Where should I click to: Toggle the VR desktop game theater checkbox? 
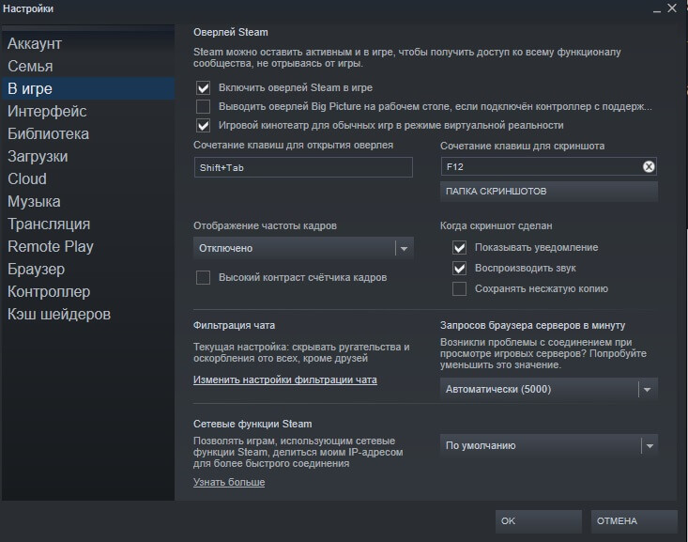[203, 125]
